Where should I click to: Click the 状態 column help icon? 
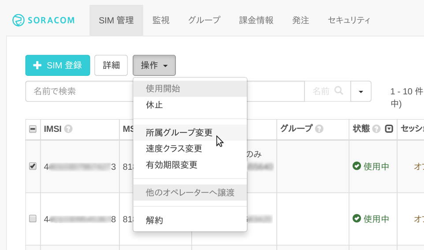click(376, 129)
